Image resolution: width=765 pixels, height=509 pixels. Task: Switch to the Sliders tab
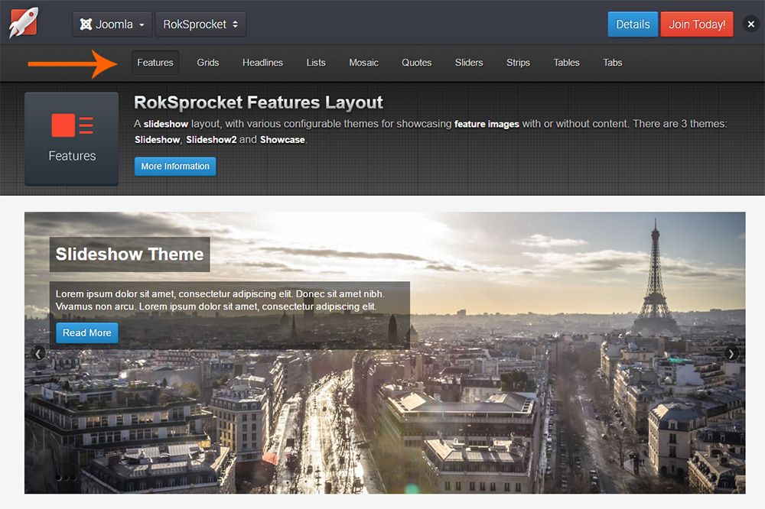[469, 63]
